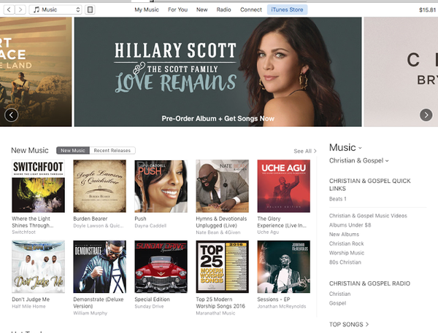Click See All for New Music
Viewport: 438px width, 333px height.
click(305, 151)
